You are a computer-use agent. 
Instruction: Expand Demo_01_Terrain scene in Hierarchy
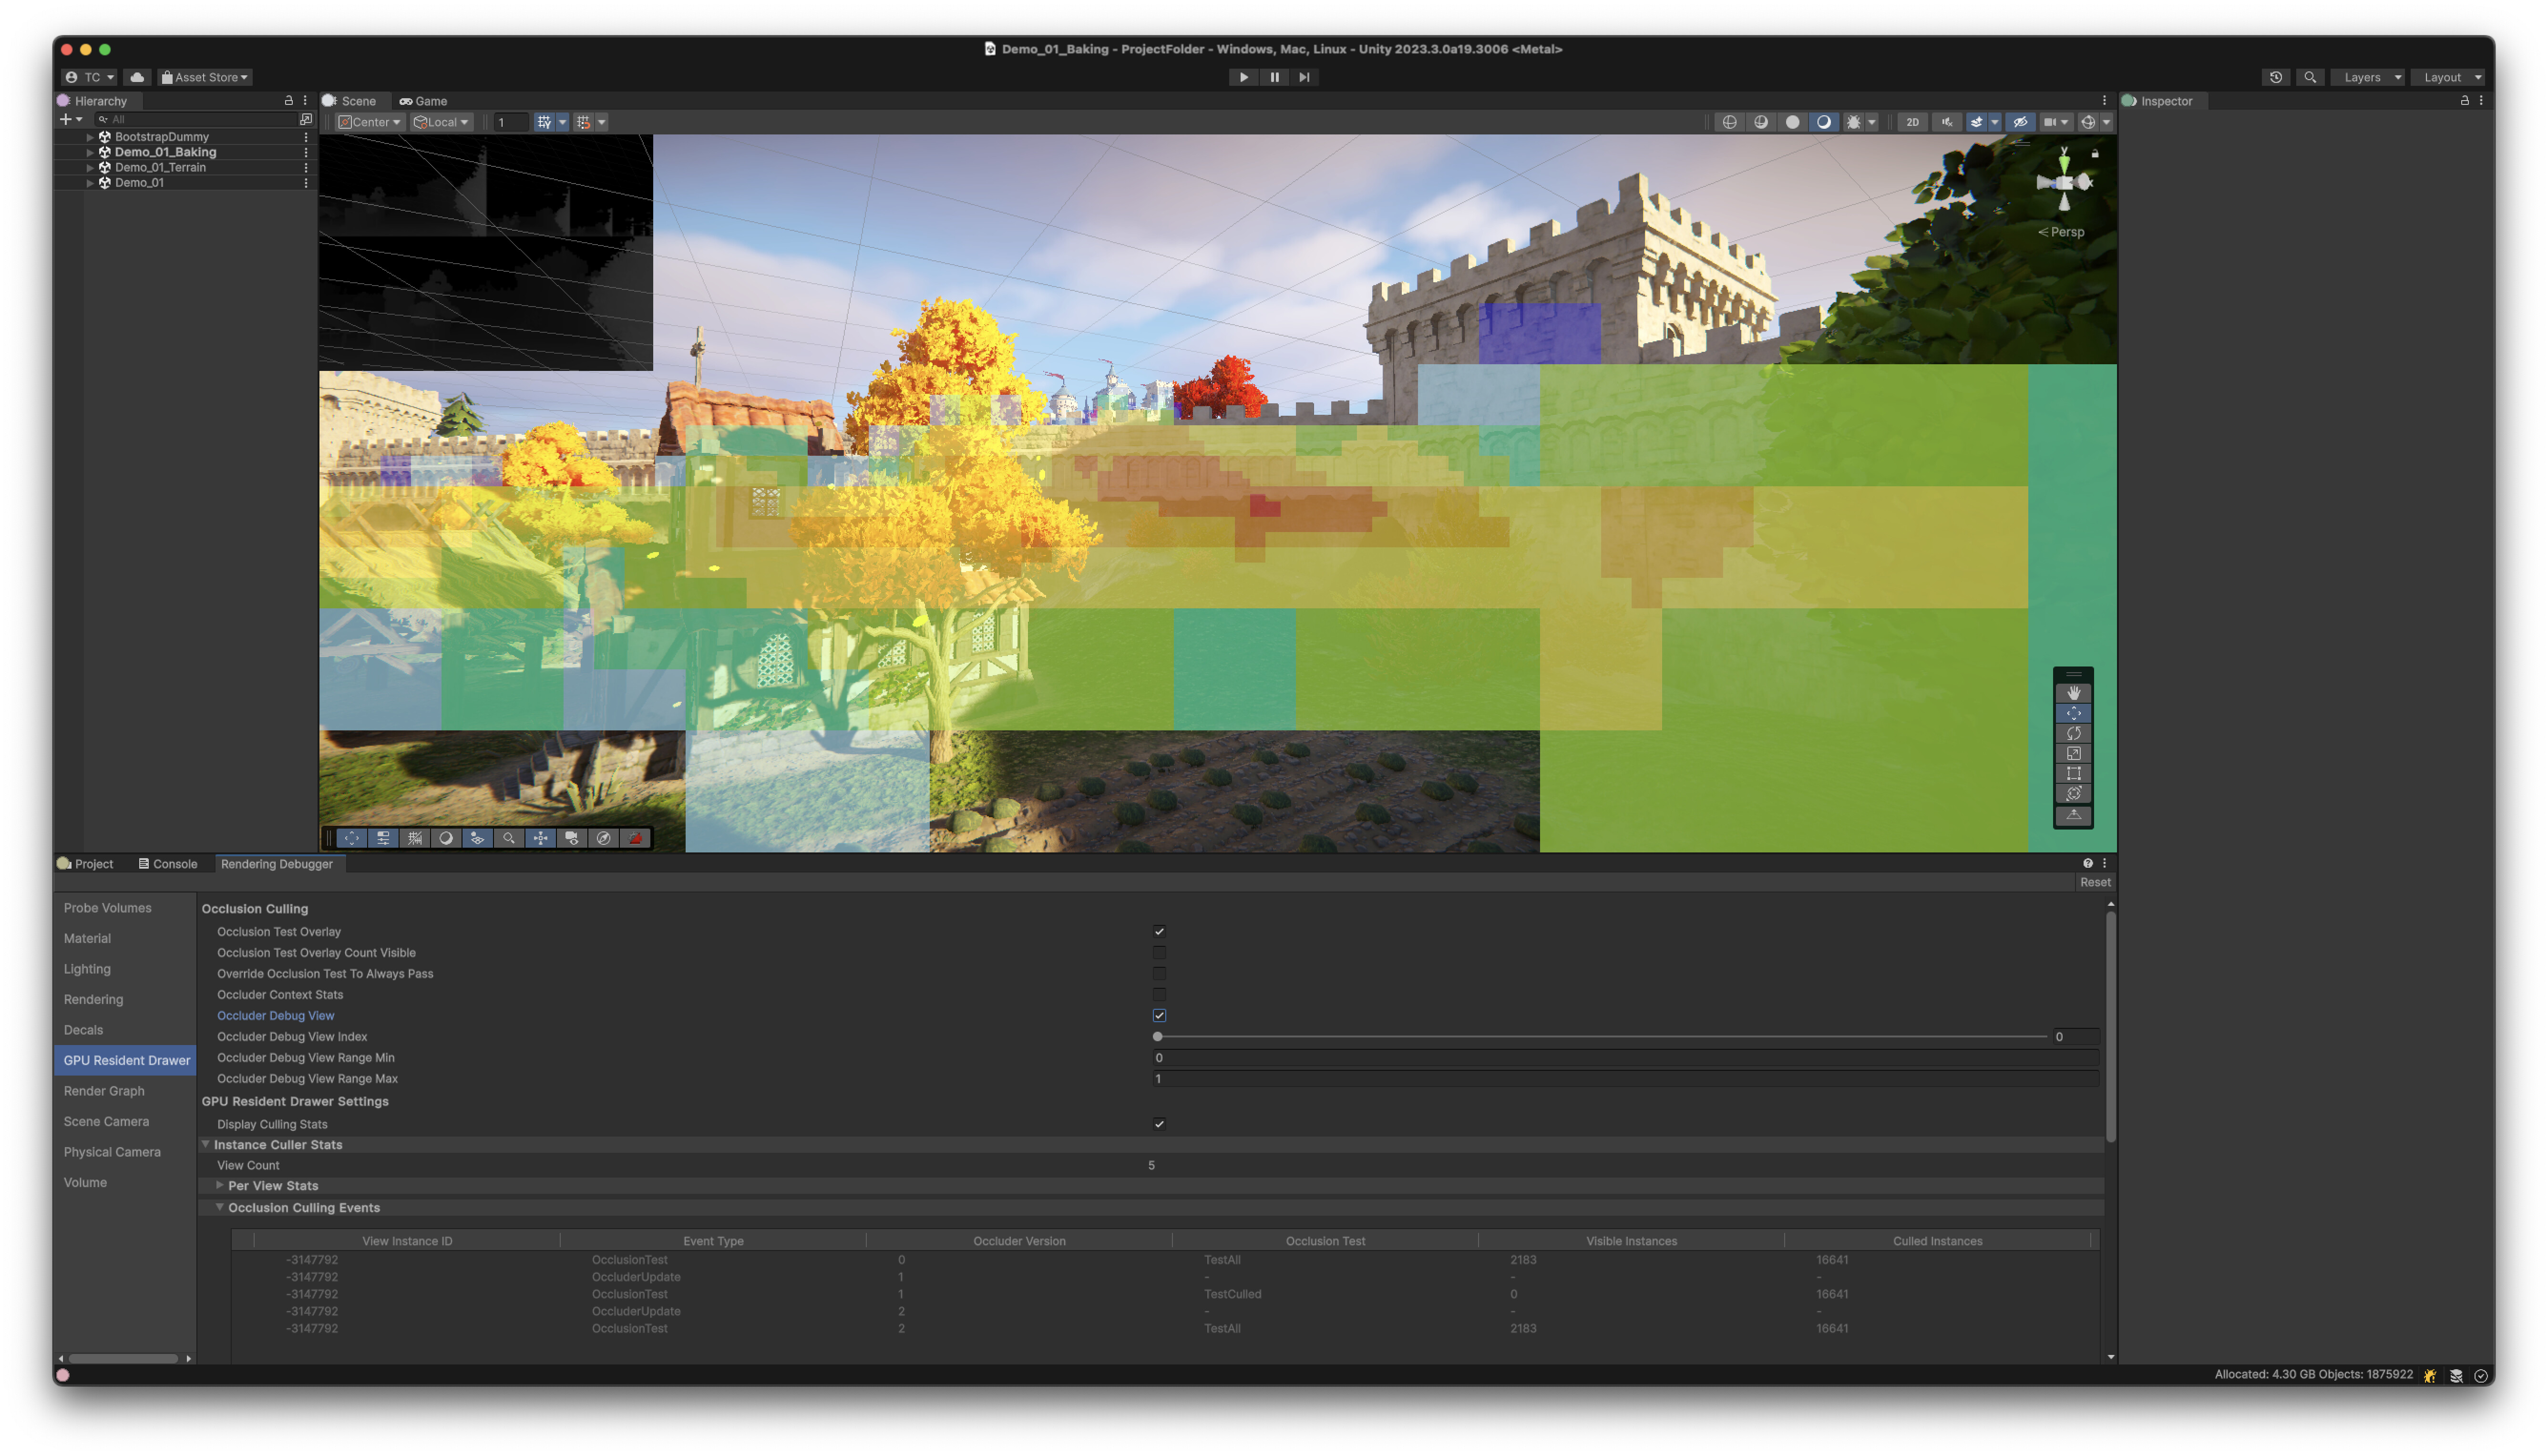(x=90, y=167)
